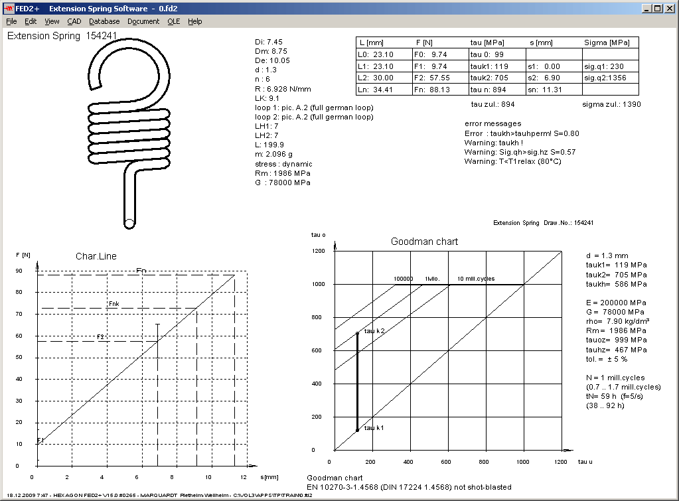The height and width of the screenshot is (501, 679).
Task: Open the File menu
Action: [x=11, y=21]
